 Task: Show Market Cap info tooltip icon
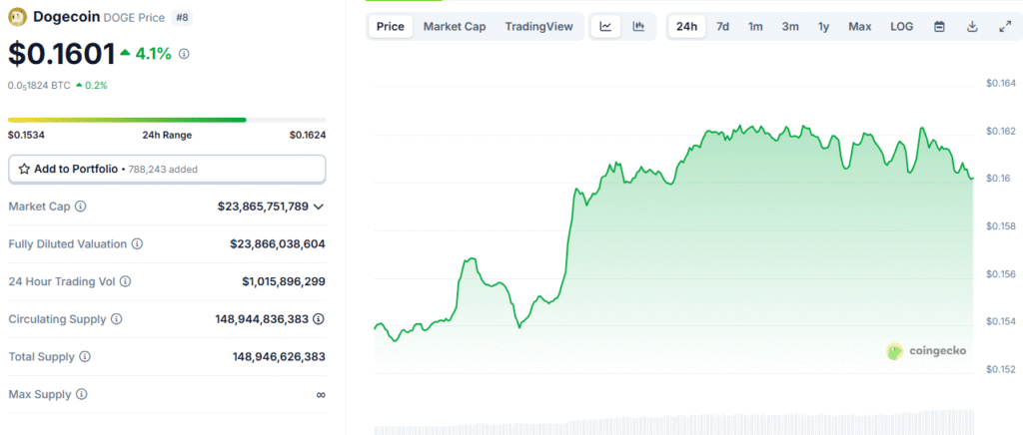[x=80, y=207]
